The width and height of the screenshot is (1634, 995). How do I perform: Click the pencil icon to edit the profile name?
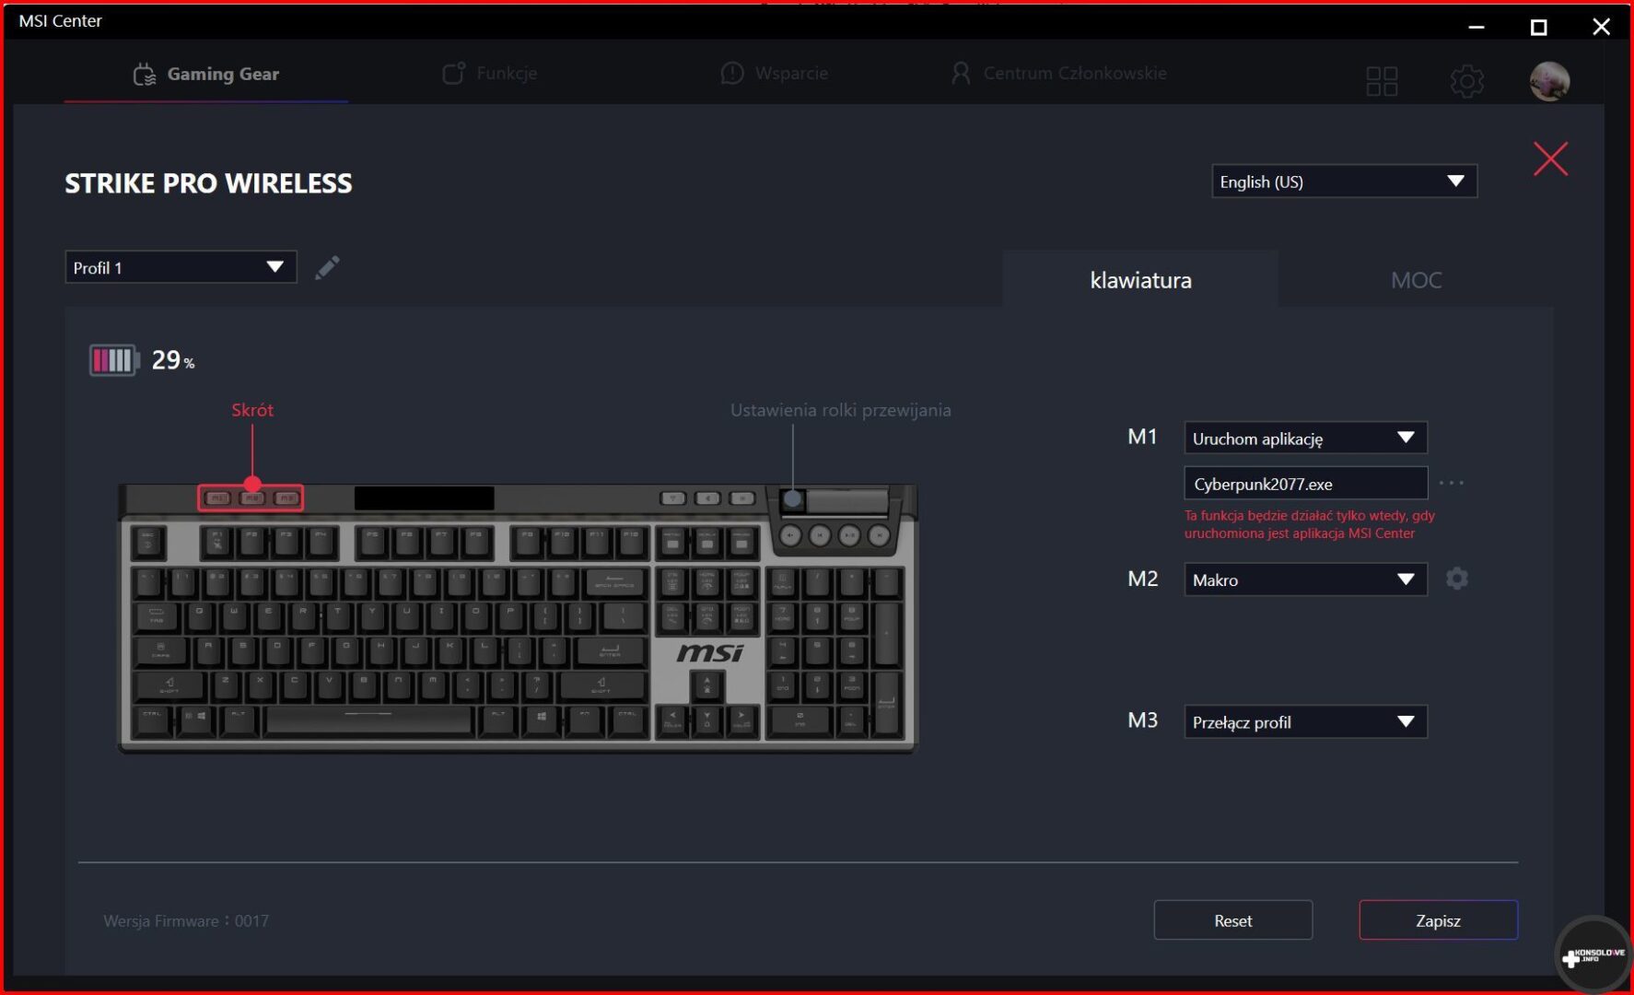(x=327, y=267)
